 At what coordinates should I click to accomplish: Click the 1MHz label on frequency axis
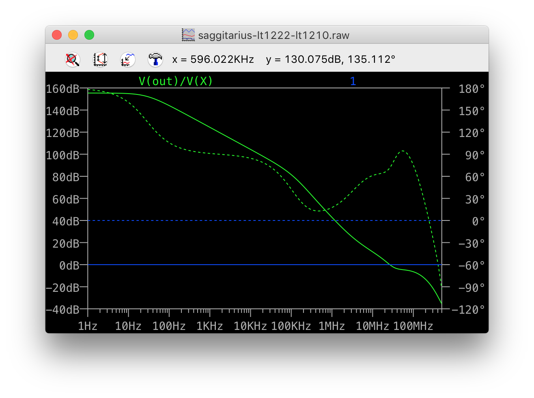coord(332,326)
